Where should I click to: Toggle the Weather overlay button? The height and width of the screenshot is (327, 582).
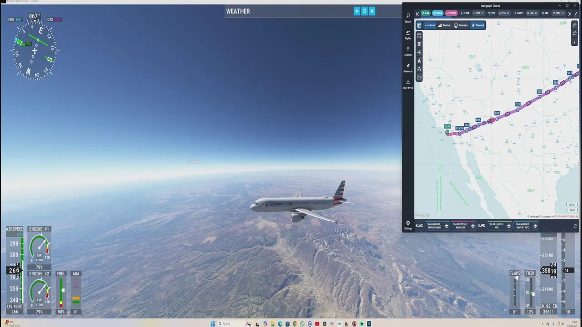click(x=444, y=25)
